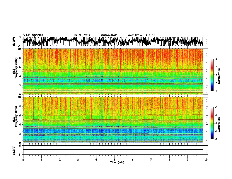Click inside the ch.1 voltage waveform trace

(x=113, y=42)
